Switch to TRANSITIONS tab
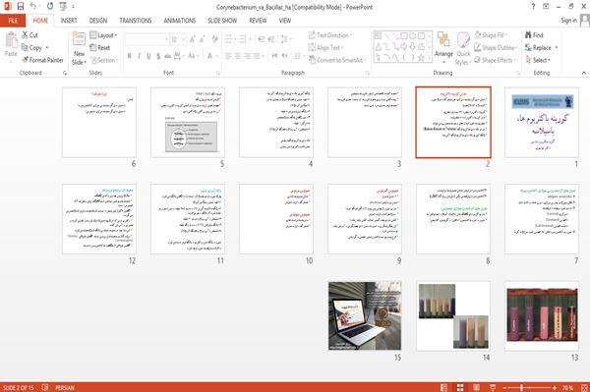The height and width of the screenshot is (392, 590). (136, 21)
